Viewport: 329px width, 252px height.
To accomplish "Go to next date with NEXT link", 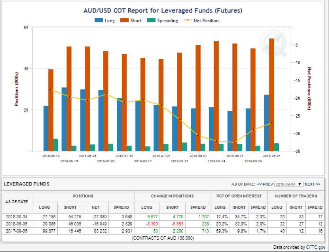I will tap(312, 184).
